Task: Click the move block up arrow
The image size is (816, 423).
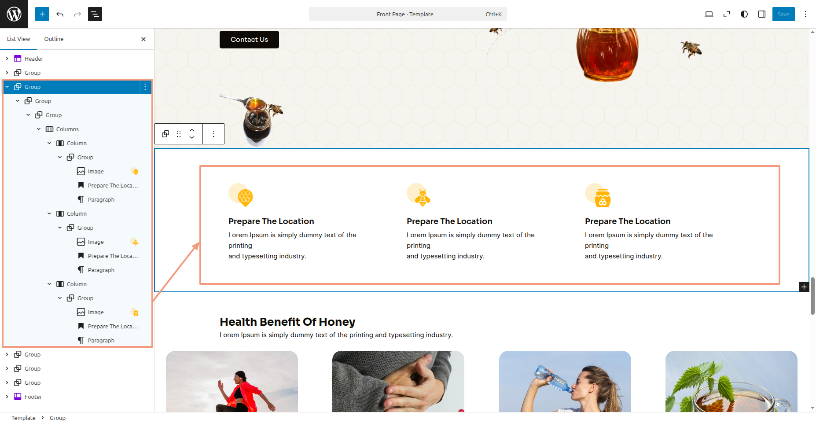Action: [x=192, y=130]
